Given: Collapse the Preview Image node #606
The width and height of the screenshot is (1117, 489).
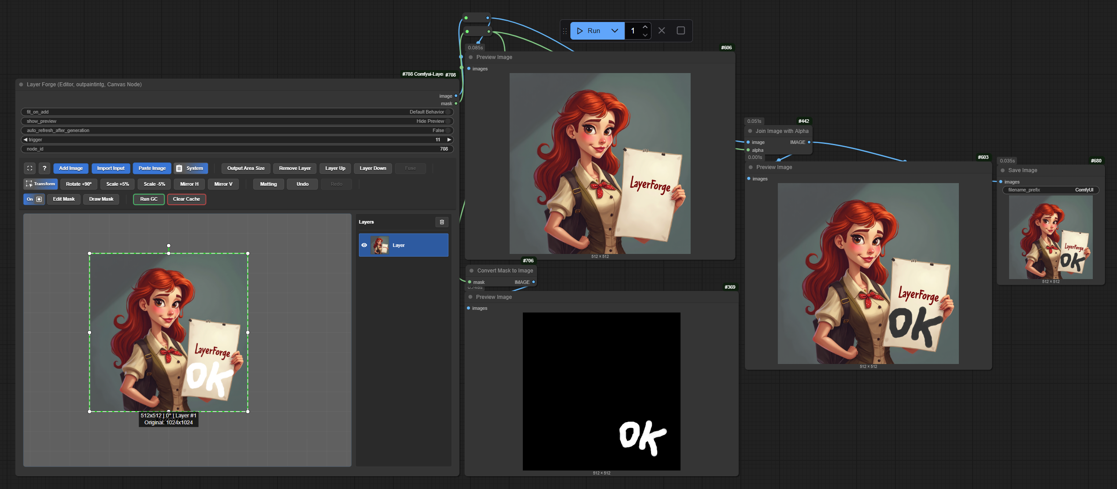Looking at the screenshot, I should coord(470,57).
